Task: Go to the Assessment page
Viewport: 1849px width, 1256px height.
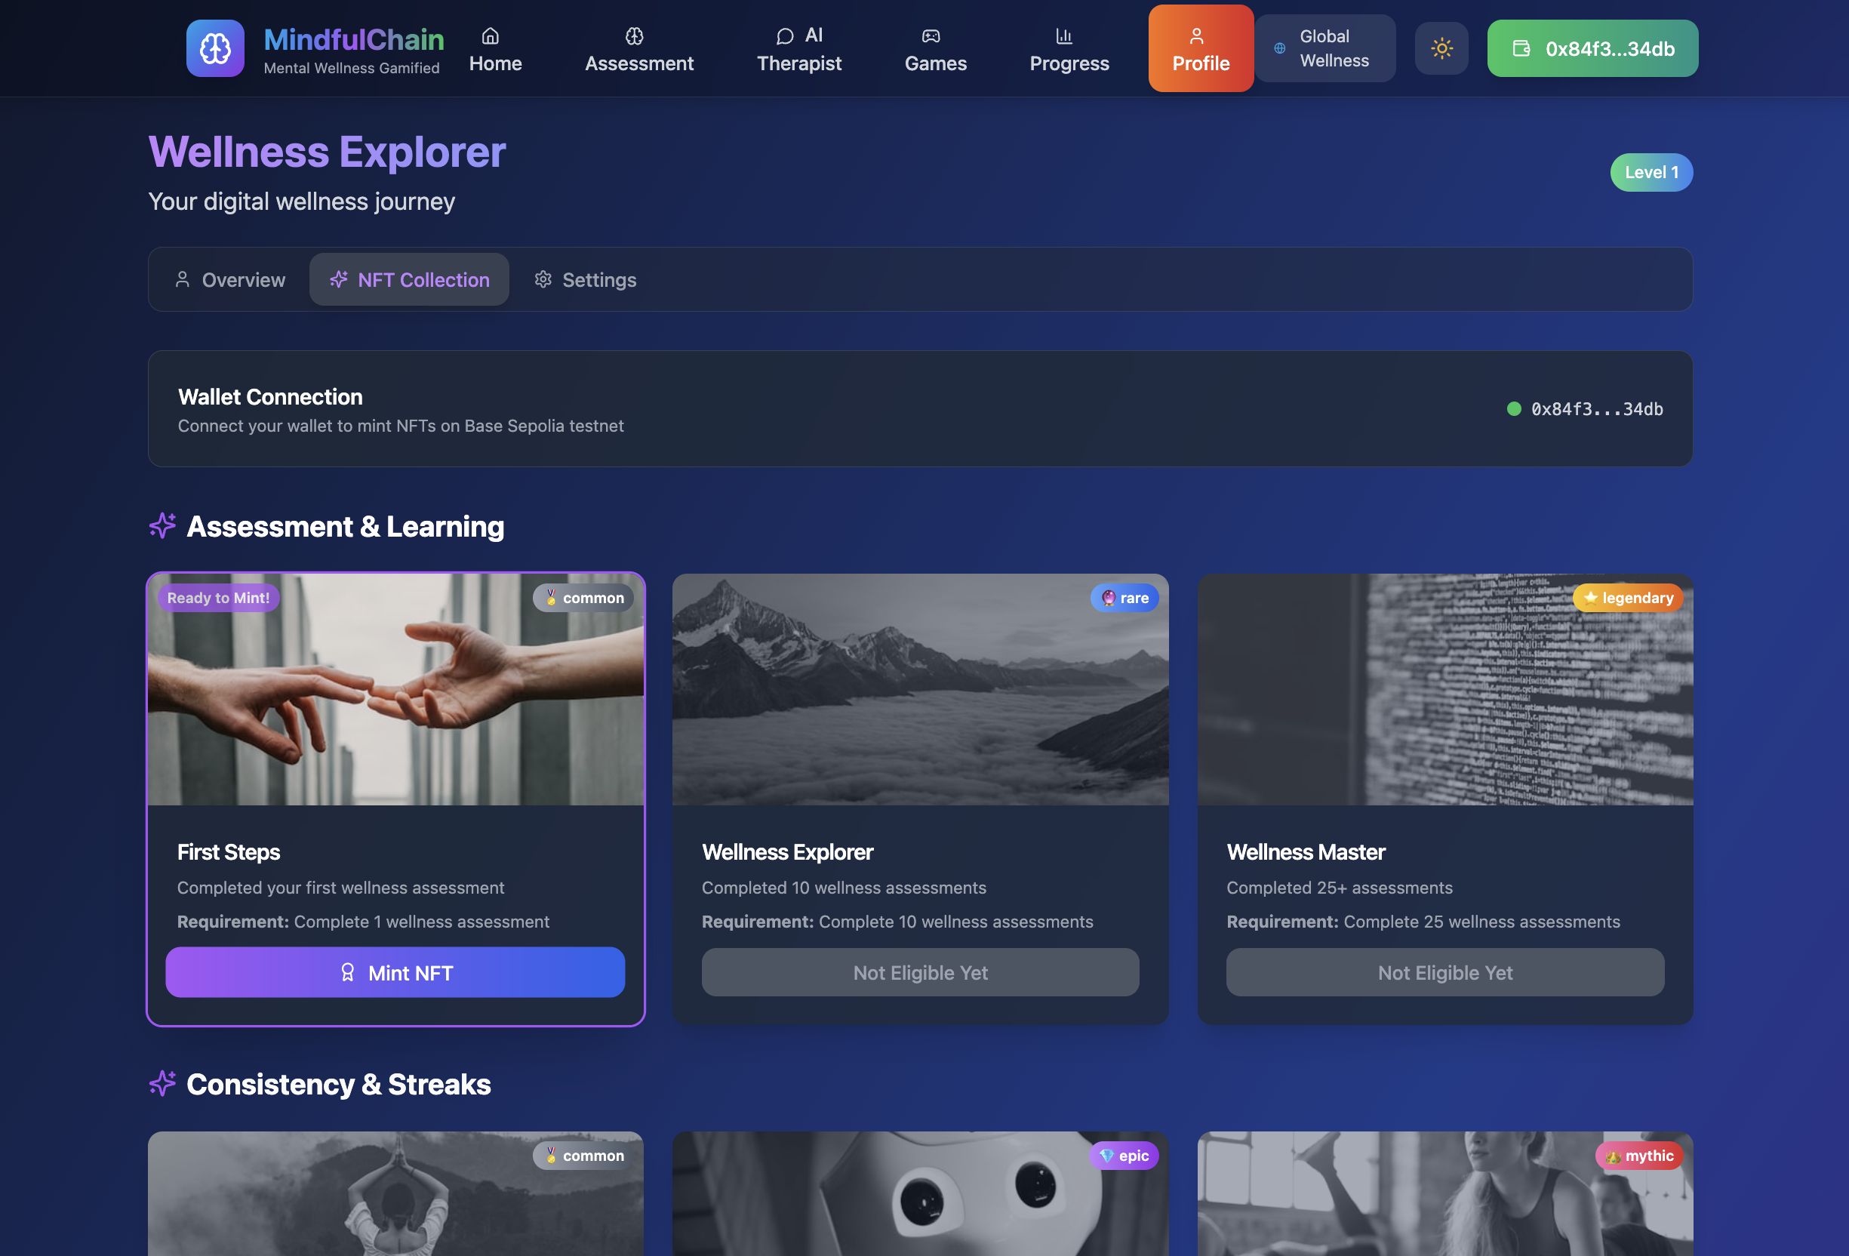Action: tap(639, 48)
